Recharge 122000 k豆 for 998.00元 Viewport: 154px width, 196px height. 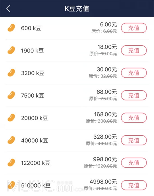pos(134,163)
